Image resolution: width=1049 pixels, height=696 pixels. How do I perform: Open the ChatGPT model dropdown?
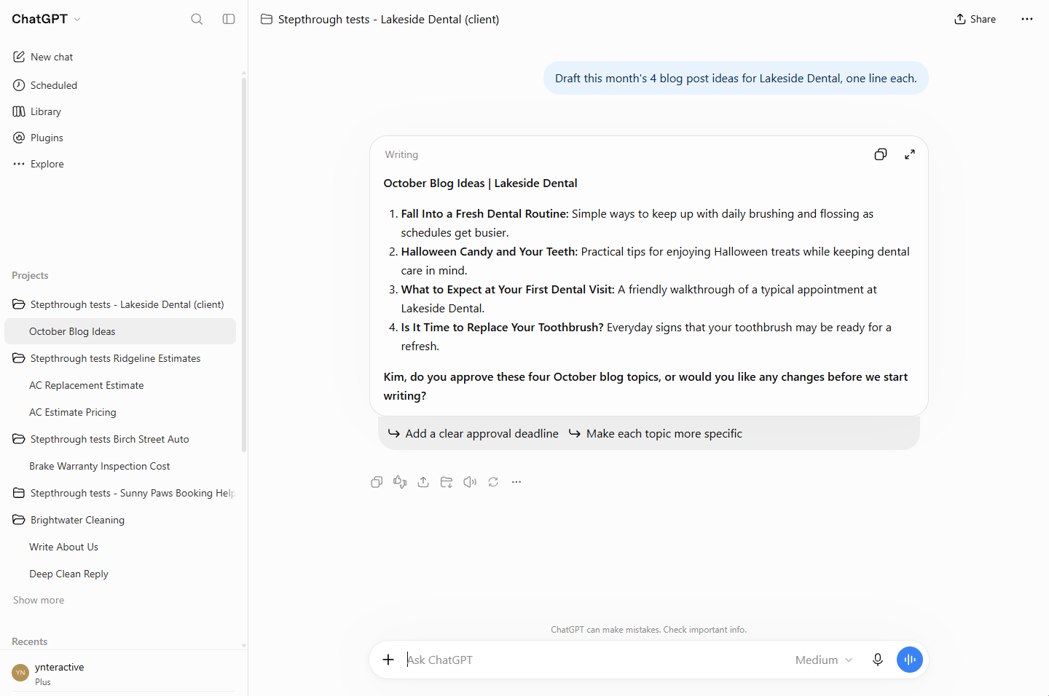point(47,19)
